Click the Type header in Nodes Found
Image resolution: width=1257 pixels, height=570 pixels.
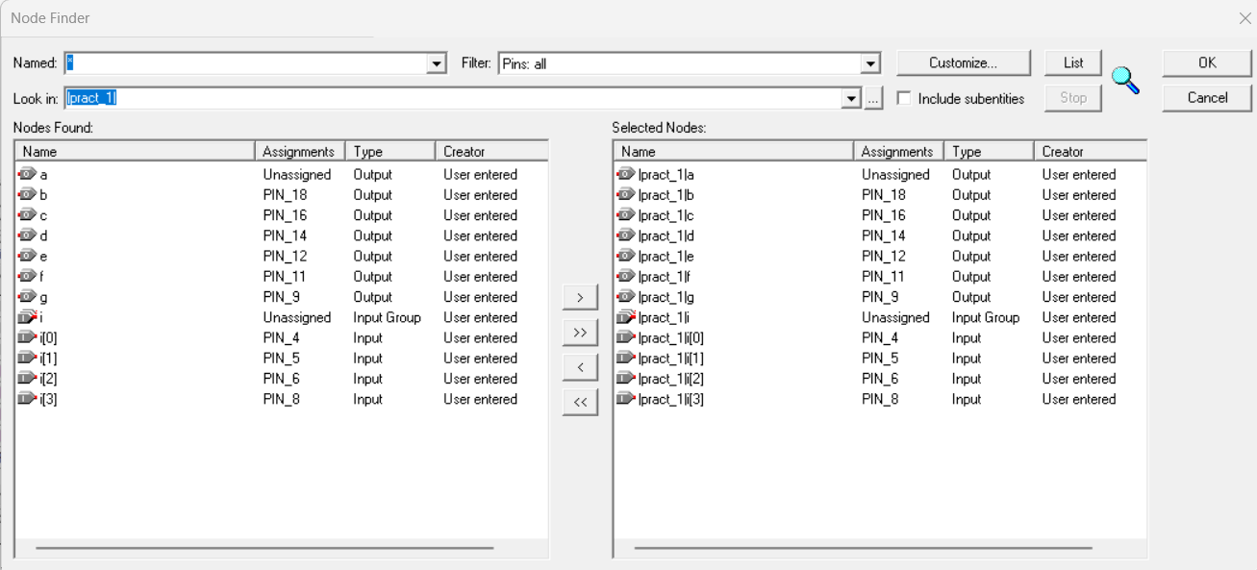tap(390, 151)
